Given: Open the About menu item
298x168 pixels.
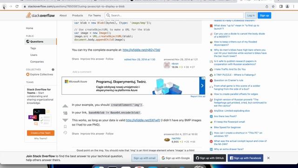Looking at the screenshot, I should click(63, 15).
